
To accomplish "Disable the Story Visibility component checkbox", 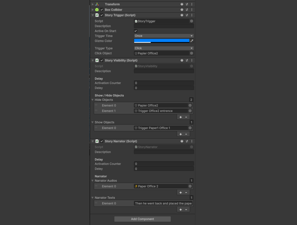I will (x=102, y=60).
